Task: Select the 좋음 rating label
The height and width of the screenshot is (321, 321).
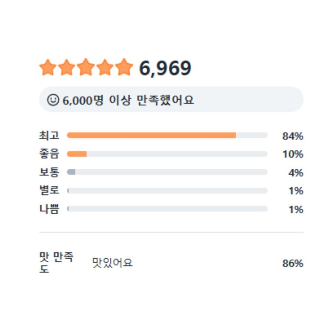Action: tap(49, 154)
